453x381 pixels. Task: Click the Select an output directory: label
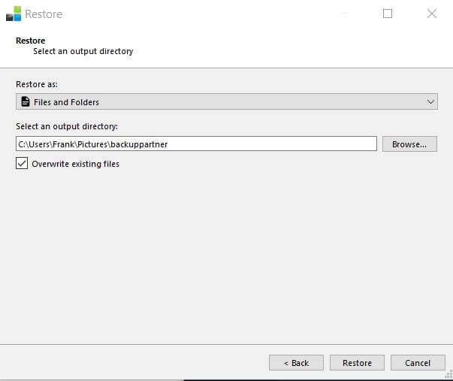click(67, 126)
